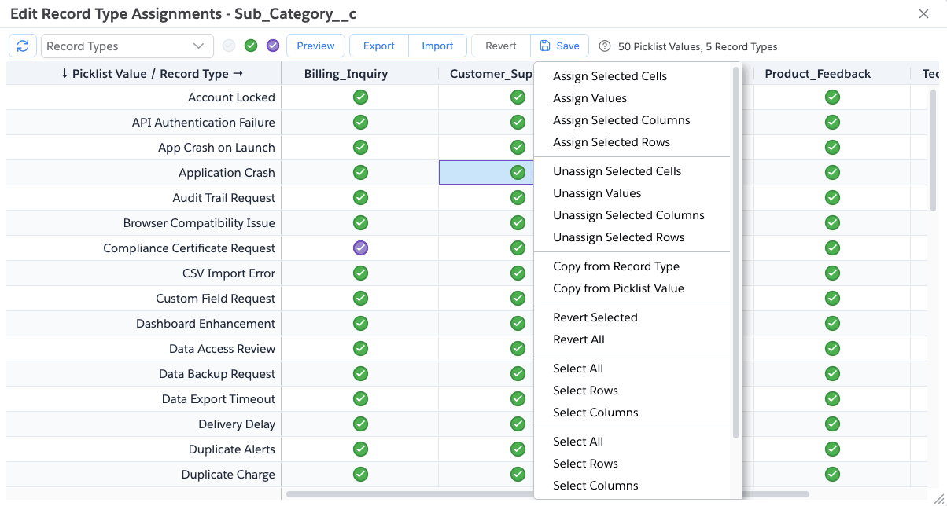
Task: Click Billing_Inquiry check for Audit Trail Request
Action: pos(360,198)
